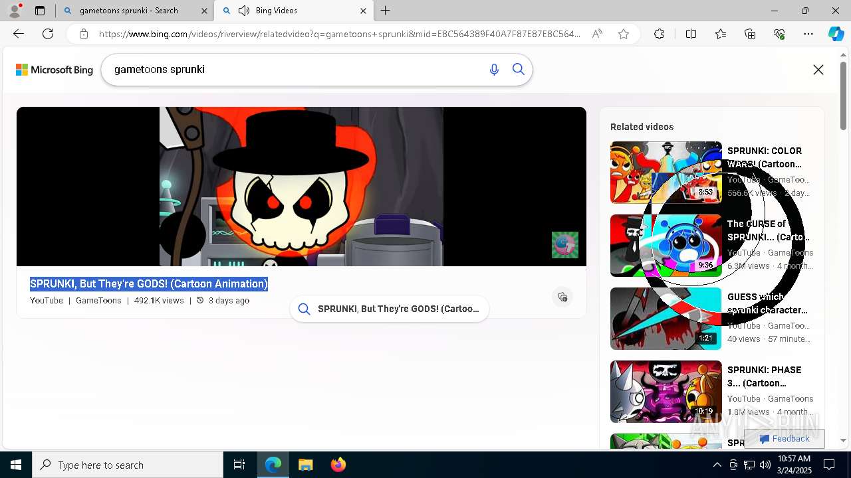Click scrollbar down arrow
851x478 pixels.
pyautogui.click(x=844, y=440)
